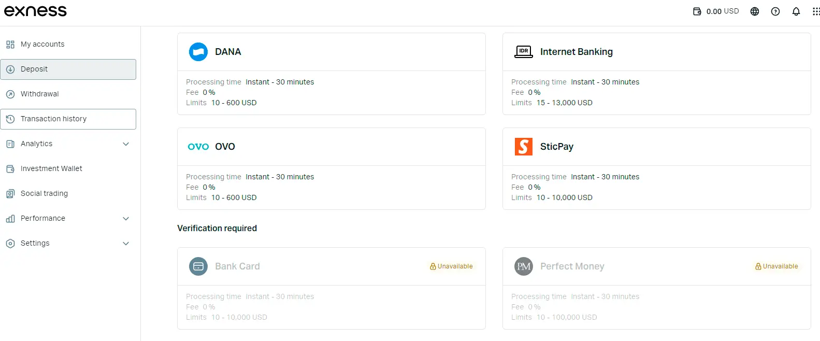Click the OVO logo icon
The height and width of the screenshot is (341, 820).
pyautogui.click(x=198, y=147)
